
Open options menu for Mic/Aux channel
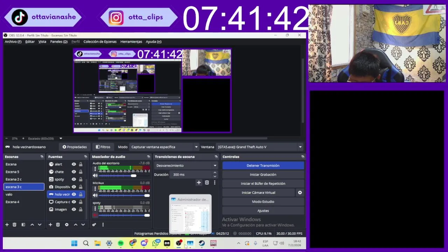tap(95, 189)
